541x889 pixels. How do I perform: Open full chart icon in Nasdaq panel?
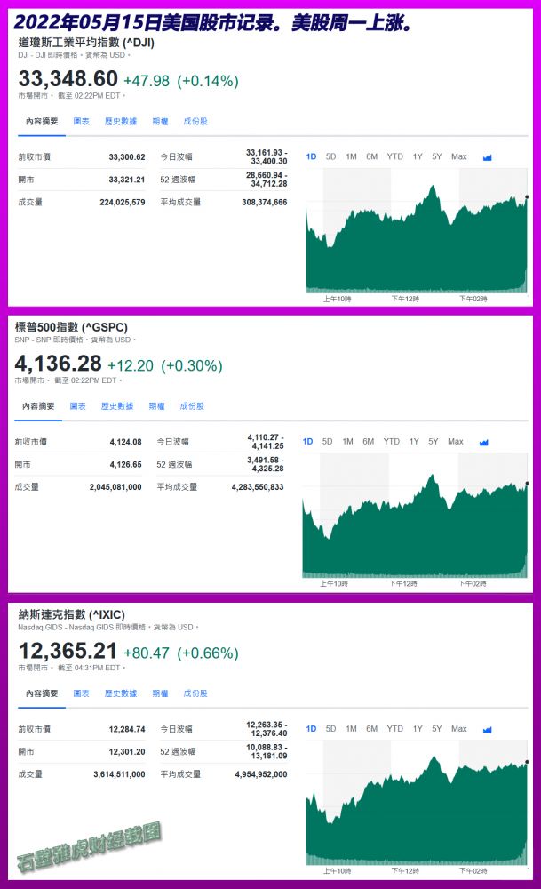point(487,730)
